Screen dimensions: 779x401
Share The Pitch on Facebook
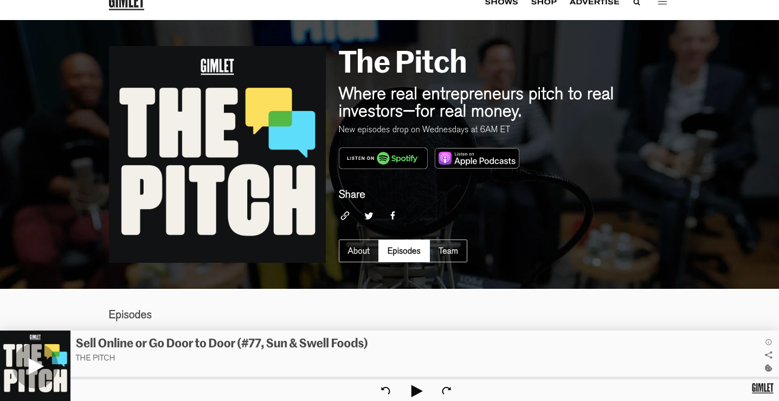392,216
